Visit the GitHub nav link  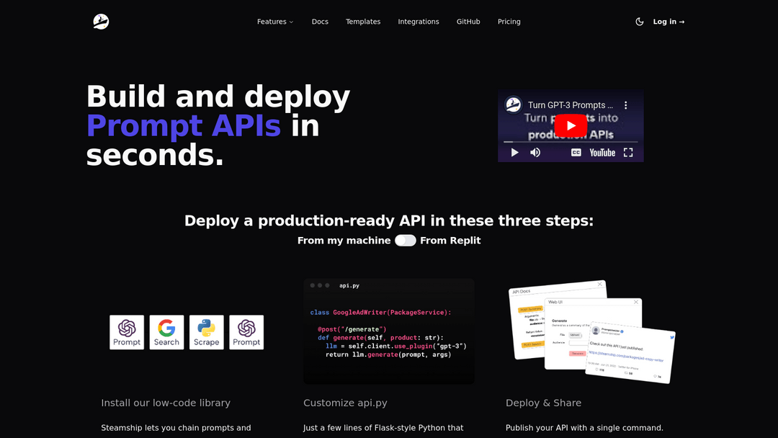click(468, 22)
